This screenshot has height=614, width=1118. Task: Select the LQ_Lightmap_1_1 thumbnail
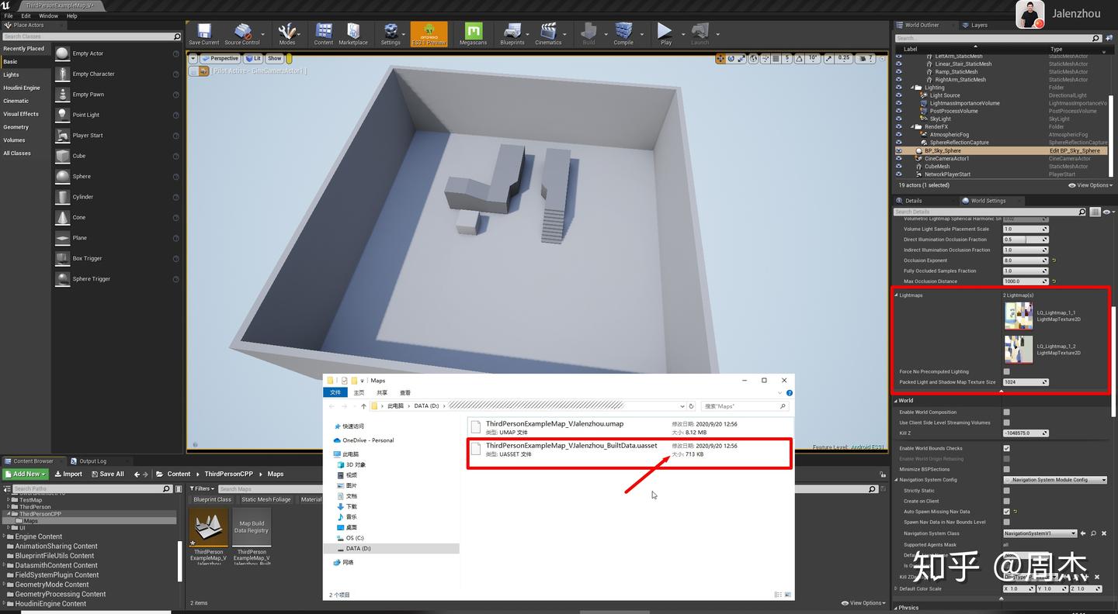pyautogui.click(x=1019, y=316)
